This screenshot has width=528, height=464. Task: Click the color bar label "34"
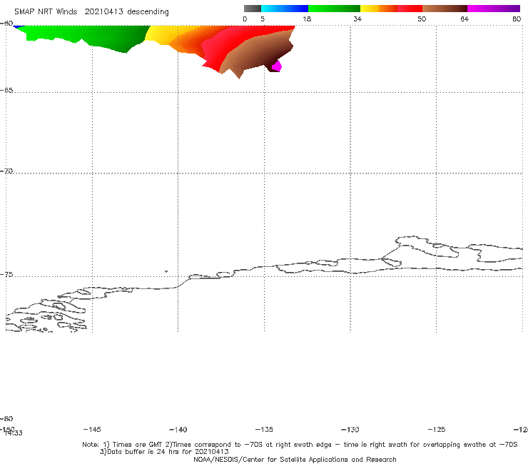click(357, 19)
